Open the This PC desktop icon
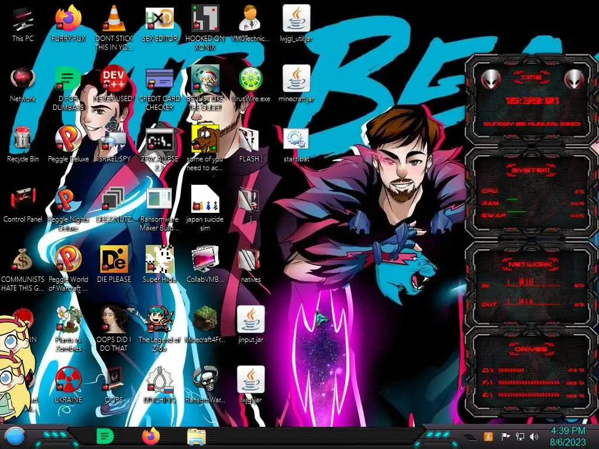Viewport: 599px width, 449px height. click(x=23, y=23)
